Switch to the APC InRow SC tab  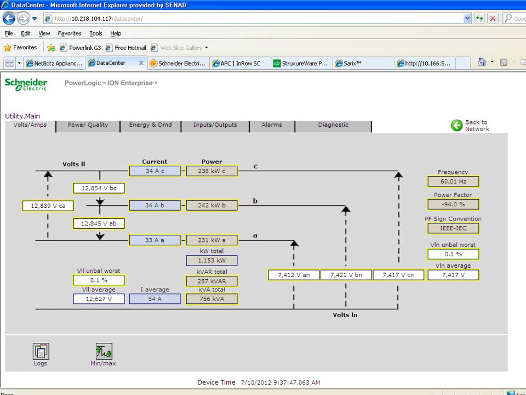click(240, 63)
